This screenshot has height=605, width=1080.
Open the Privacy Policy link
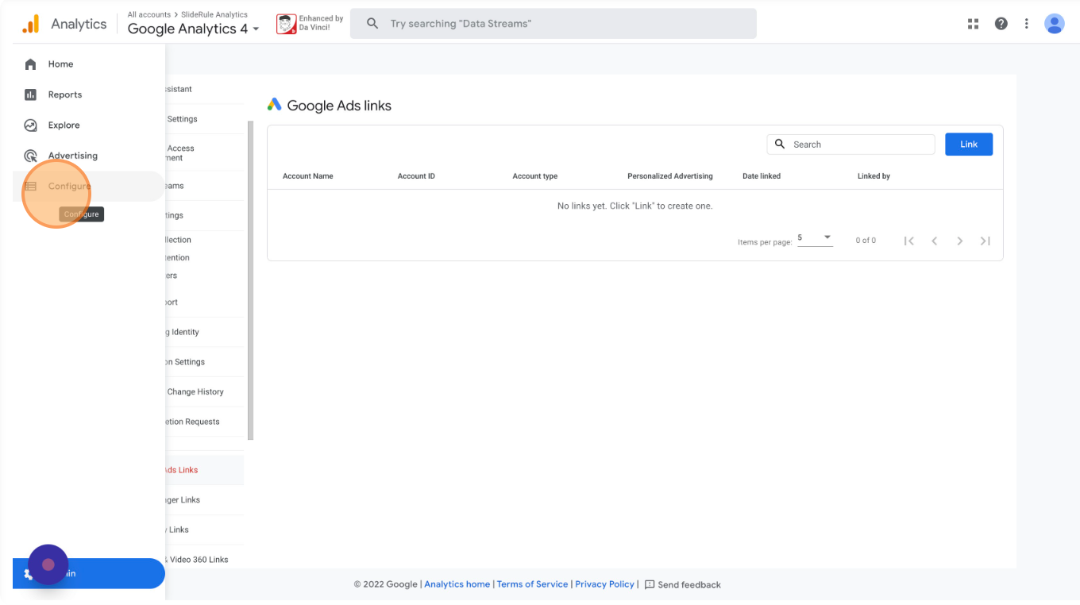[604, 584]
